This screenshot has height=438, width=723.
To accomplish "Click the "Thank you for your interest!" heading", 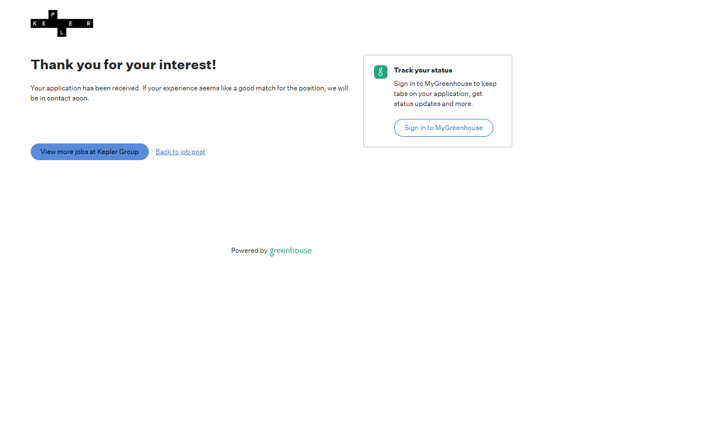I will [x=123, y=65].
